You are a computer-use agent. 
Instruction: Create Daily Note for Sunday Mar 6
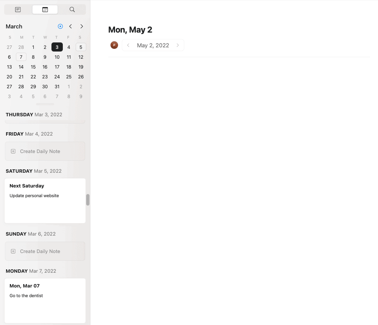pos(45,251)
